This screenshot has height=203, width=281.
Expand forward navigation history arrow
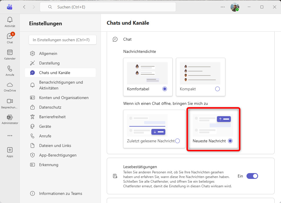34,7
